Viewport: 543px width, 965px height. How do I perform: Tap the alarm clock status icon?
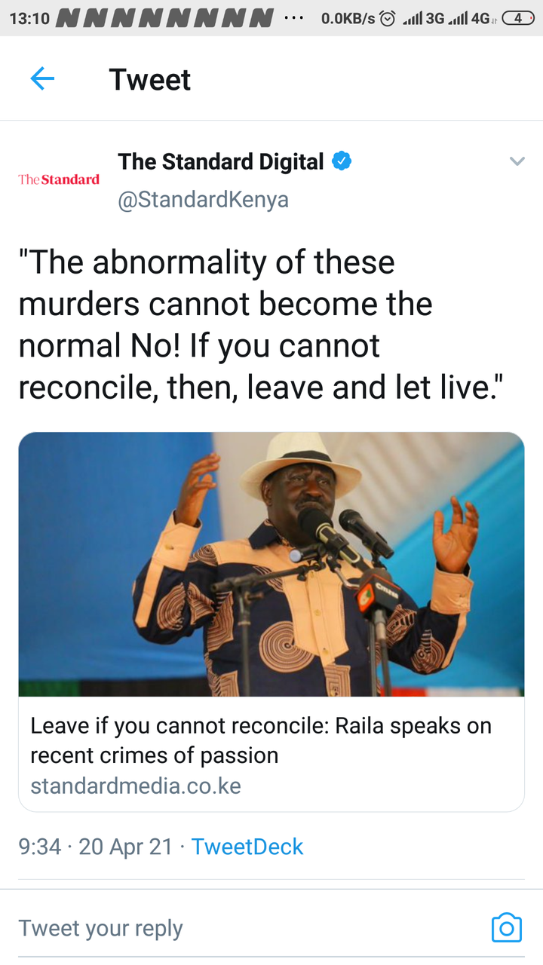pos(388,18)
